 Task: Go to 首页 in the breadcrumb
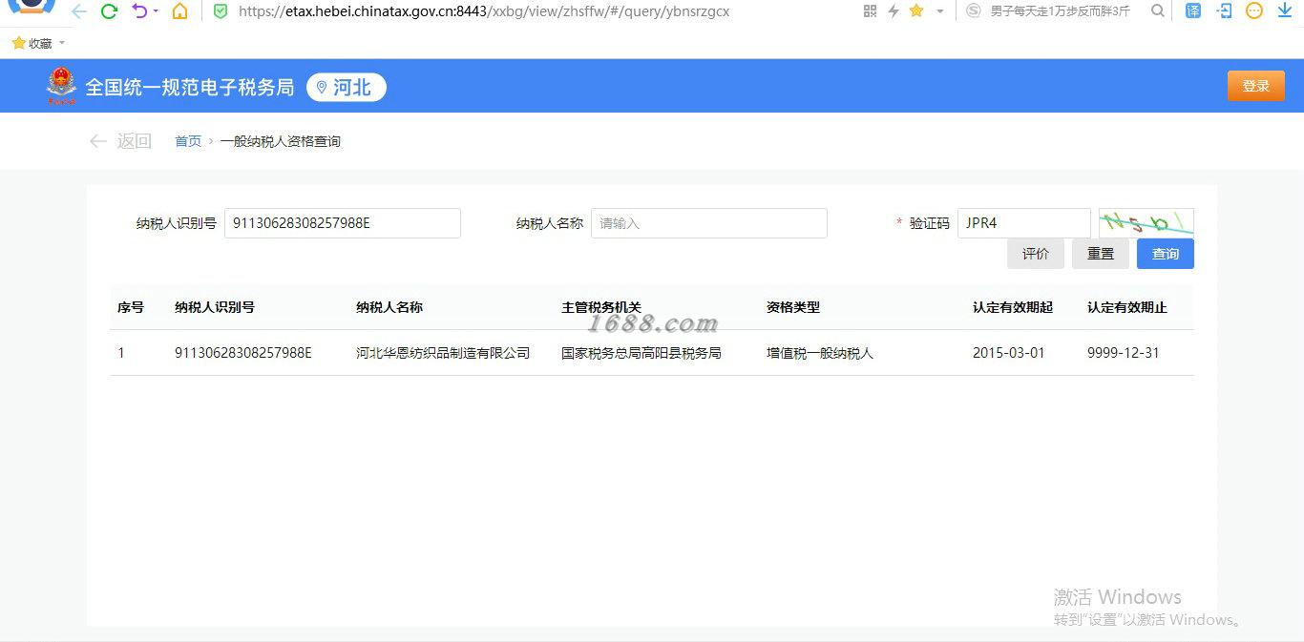pyautogui.click(x=188, y=141)
